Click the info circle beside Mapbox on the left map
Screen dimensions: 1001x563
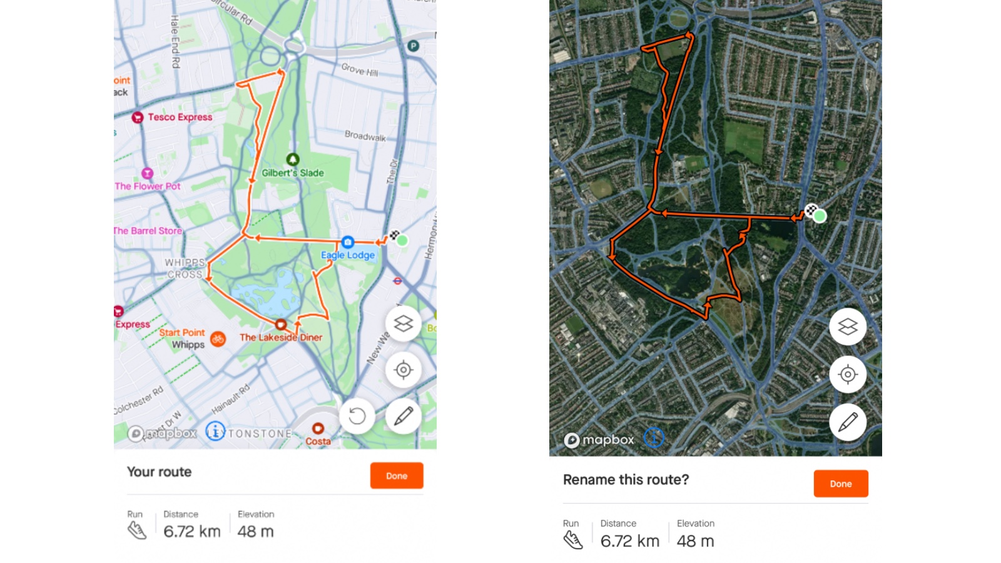point(215,432)
